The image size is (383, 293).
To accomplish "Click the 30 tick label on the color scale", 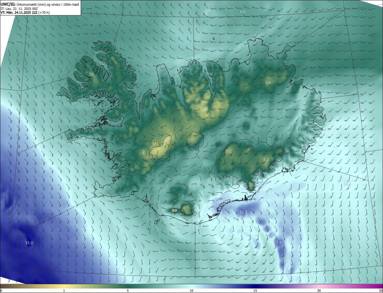I will (319, 291).
